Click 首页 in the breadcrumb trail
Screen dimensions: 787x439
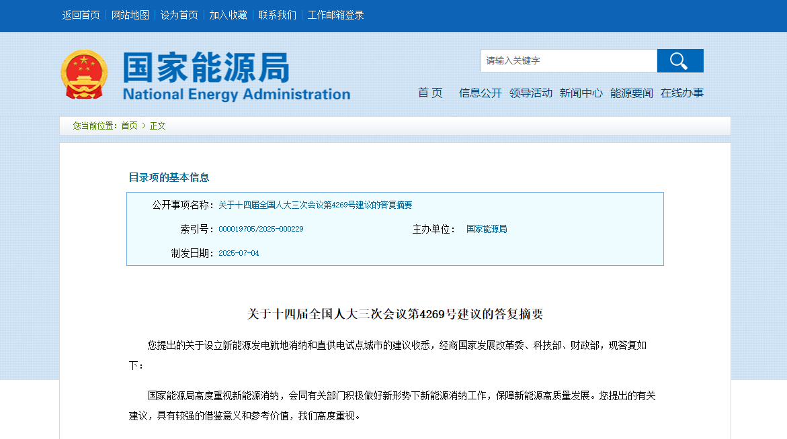(x=129, y=126)
